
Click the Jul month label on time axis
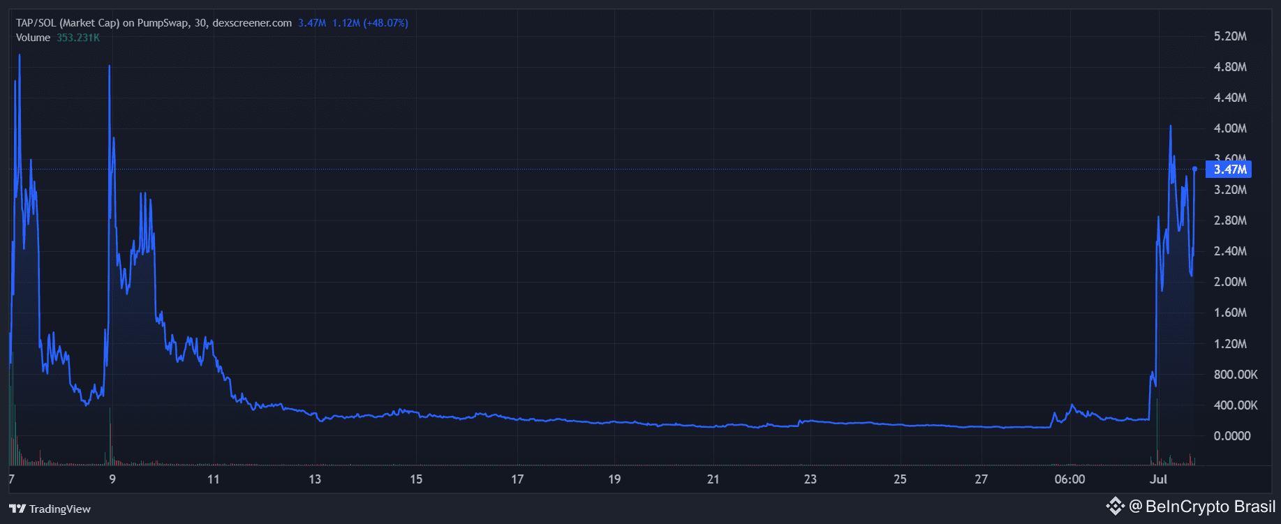click(1159, 479)
